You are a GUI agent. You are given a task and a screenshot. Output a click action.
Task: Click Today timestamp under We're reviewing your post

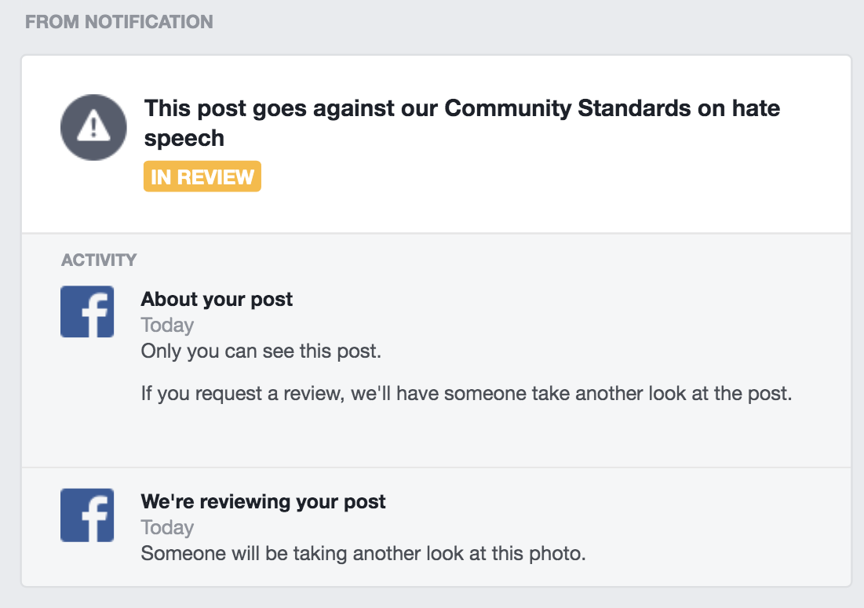click(167, 527)
